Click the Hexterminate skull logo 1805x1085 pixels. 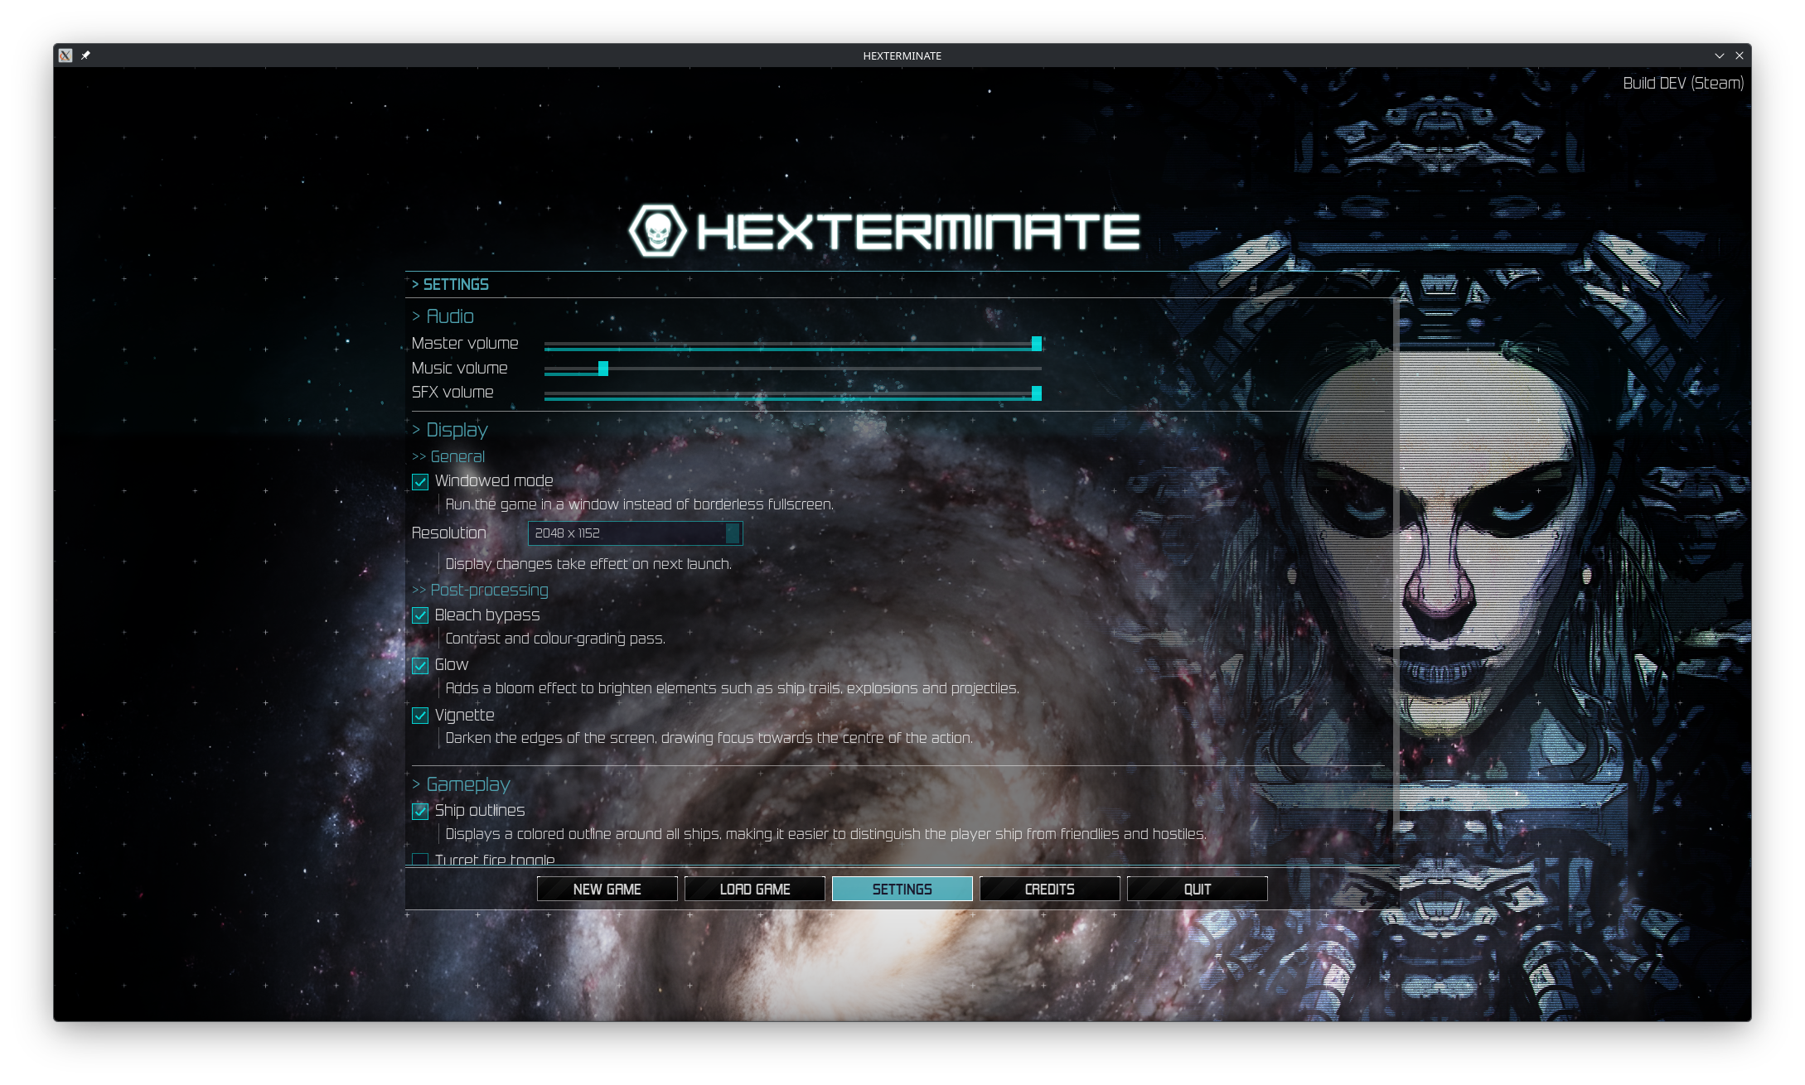tap(657, 231)
